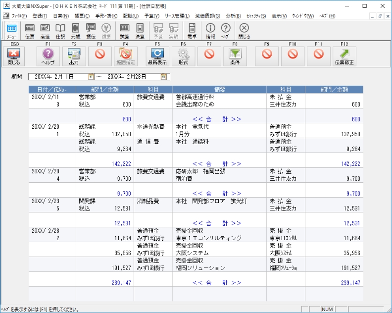This screenshot has width=392, height=313.
Task: Restore the inner document window
Action: tap(380, 16)
